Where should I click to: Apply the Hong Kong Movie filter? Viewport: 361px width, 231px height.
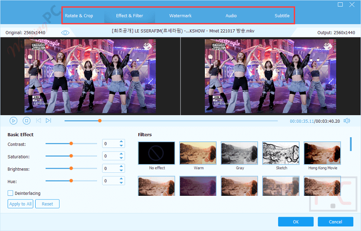[322, 153]
